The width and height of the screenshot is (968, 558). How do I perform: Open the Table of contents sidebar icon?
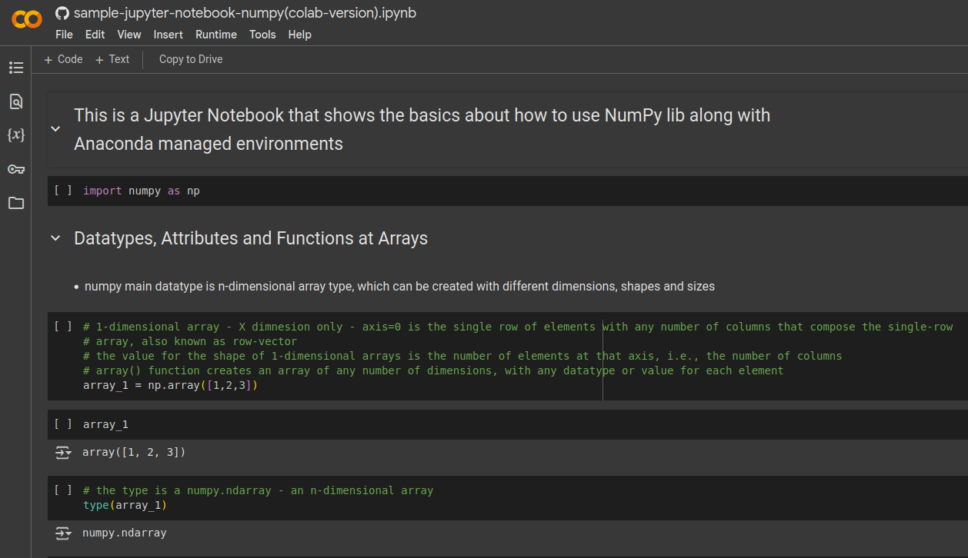tap(16, 68)
